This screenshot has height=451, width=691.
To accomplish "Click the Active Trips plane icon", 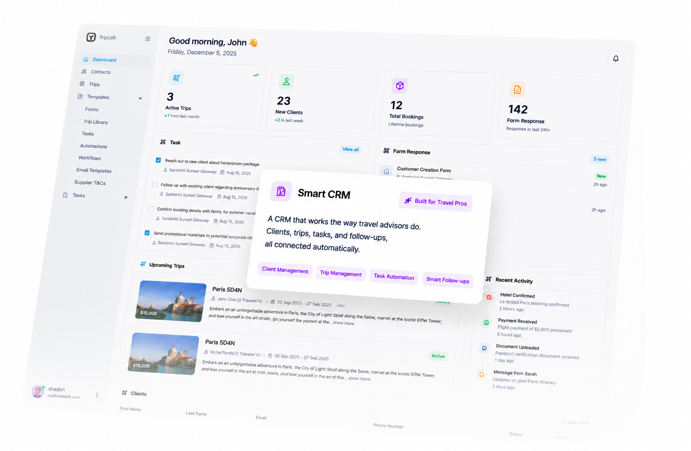I will click(x=176, y=78).
